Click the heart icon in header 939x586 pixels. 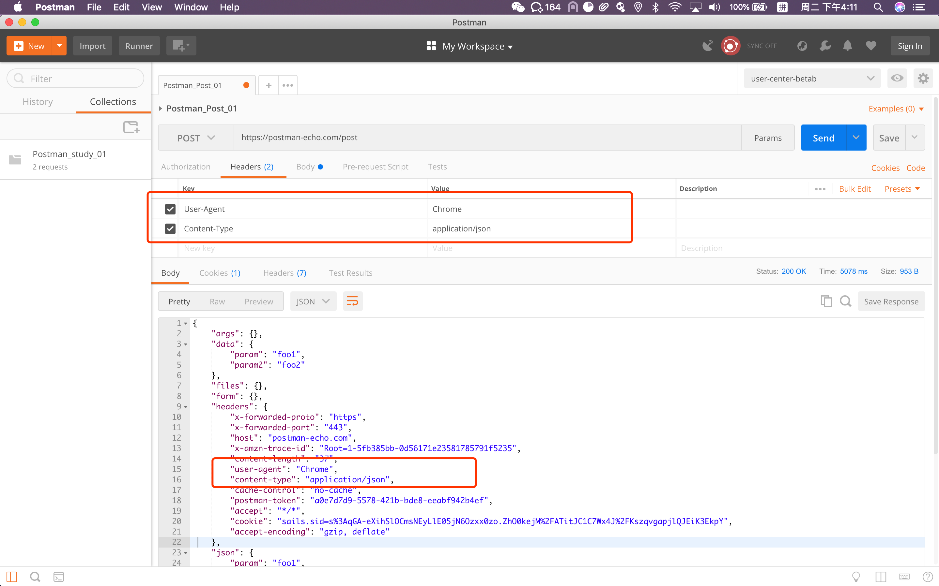pyautogui.click(x=871, y=46)
